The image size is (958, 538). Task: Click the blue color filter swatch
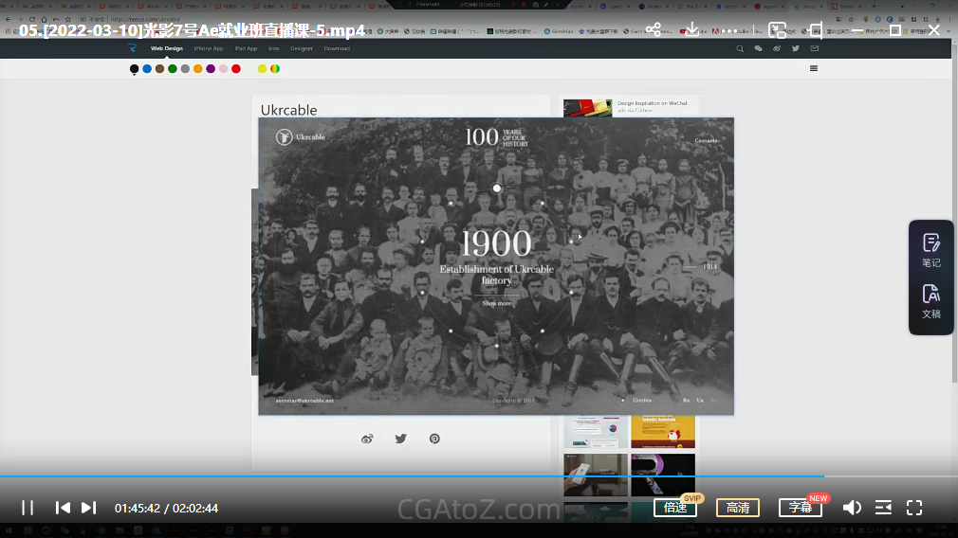coord(147,68)
